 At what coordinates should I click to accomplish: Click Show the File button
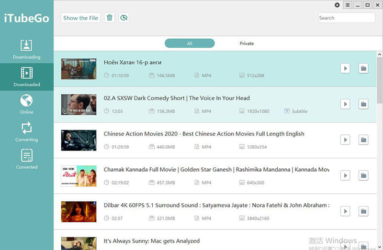(x=80, y=18)
